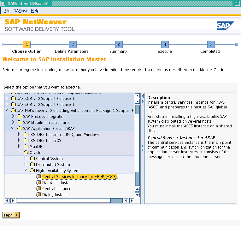Click SAP Application Server ABAP folder icon

click(20, 128)
